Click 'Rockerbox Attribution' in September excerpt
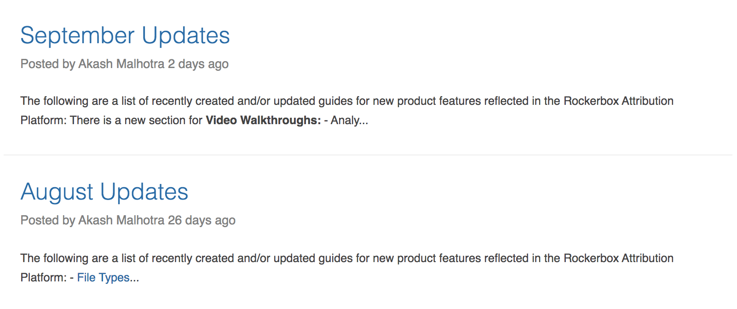 (x=618, y=101)
